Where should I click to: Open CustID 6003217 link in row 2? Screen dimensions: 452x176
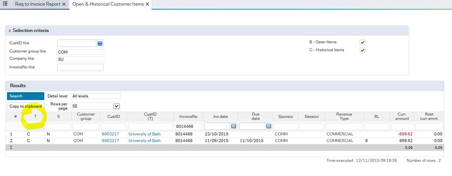coord(110,141)
